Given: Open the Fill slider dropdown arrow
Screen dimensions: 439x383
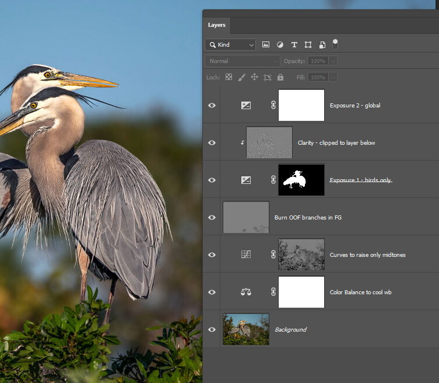Looking at the screenshot, I should [333, 78].
